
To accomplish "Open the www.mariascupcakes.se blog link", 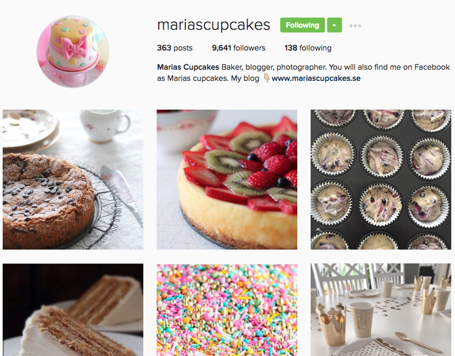I will (316, 78).
